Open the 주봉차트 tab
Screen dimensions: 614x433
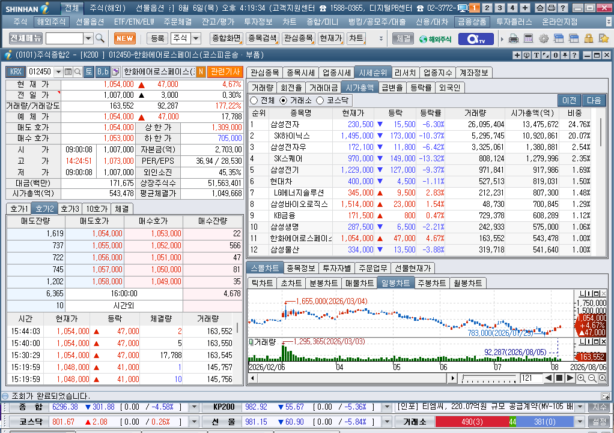pos(431,283)
